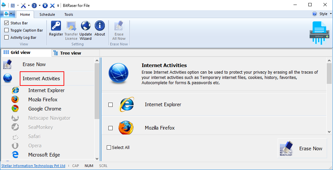Click the Erase Now button at bottom right

pyautogui.click(x=302, y=148)
